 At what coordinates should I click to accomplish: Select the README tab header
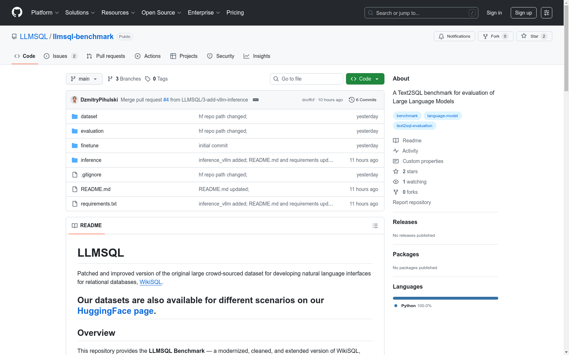87,225
